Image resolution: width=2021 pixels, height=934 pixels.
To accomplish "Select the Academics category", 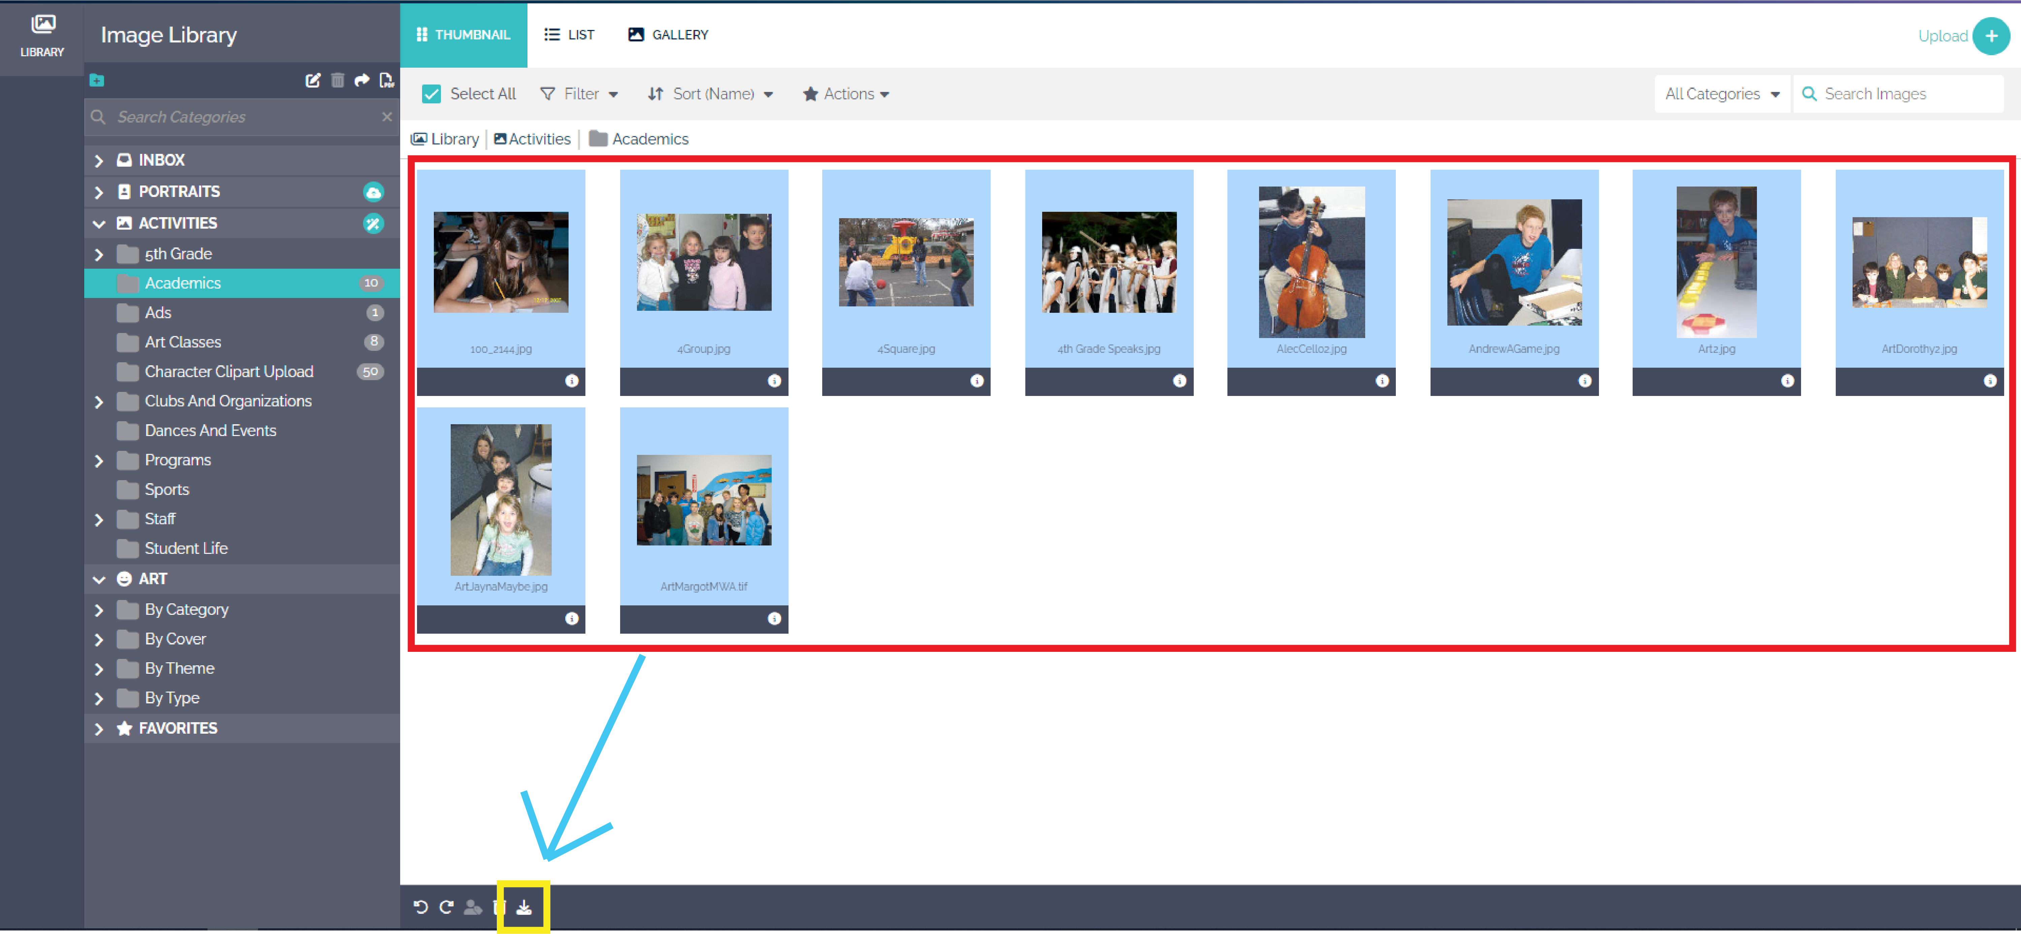I will pos(242,283).
